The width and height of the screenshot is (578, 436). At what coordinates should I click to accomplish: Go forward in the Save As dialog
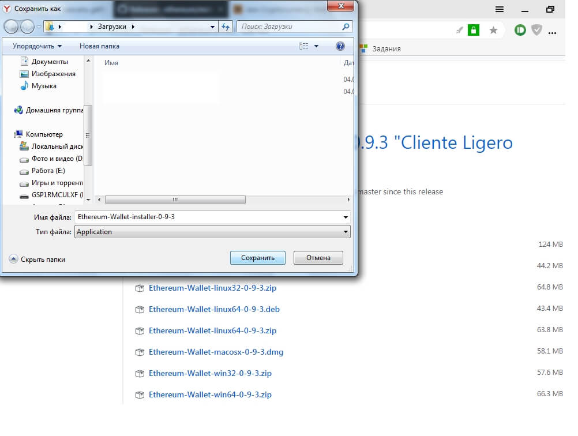click(x=27, y=27)
